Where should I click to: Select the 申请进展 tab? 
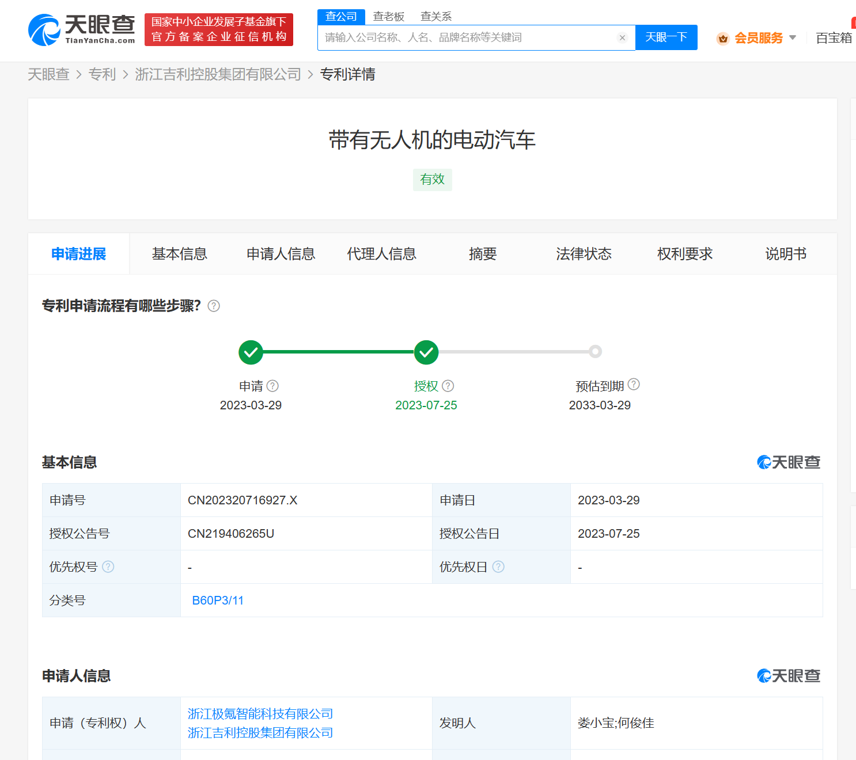pyautogui.click(x=79, y=254)
